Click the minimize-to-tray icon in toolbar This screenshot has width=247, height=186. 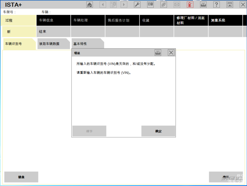pos(230,5)
